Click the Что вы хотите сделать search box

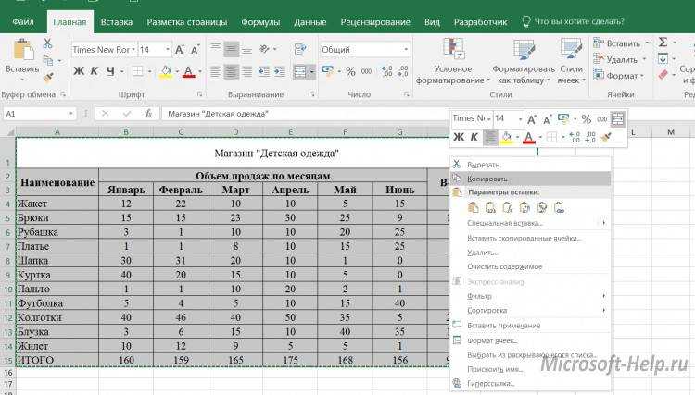574,21
